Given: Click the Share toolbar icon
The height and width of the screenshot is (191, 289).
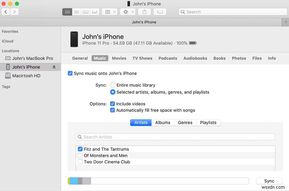Looking at the screenshot, I should tap(144, 12).
